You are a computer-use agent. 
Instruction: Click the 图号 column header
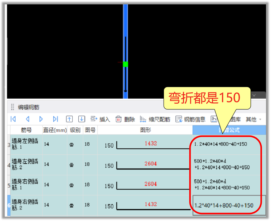90,130
